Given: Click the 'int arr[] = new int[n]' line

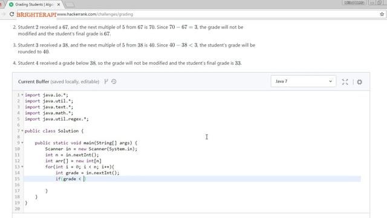Looking at the screenshot, I should [73, 161].
